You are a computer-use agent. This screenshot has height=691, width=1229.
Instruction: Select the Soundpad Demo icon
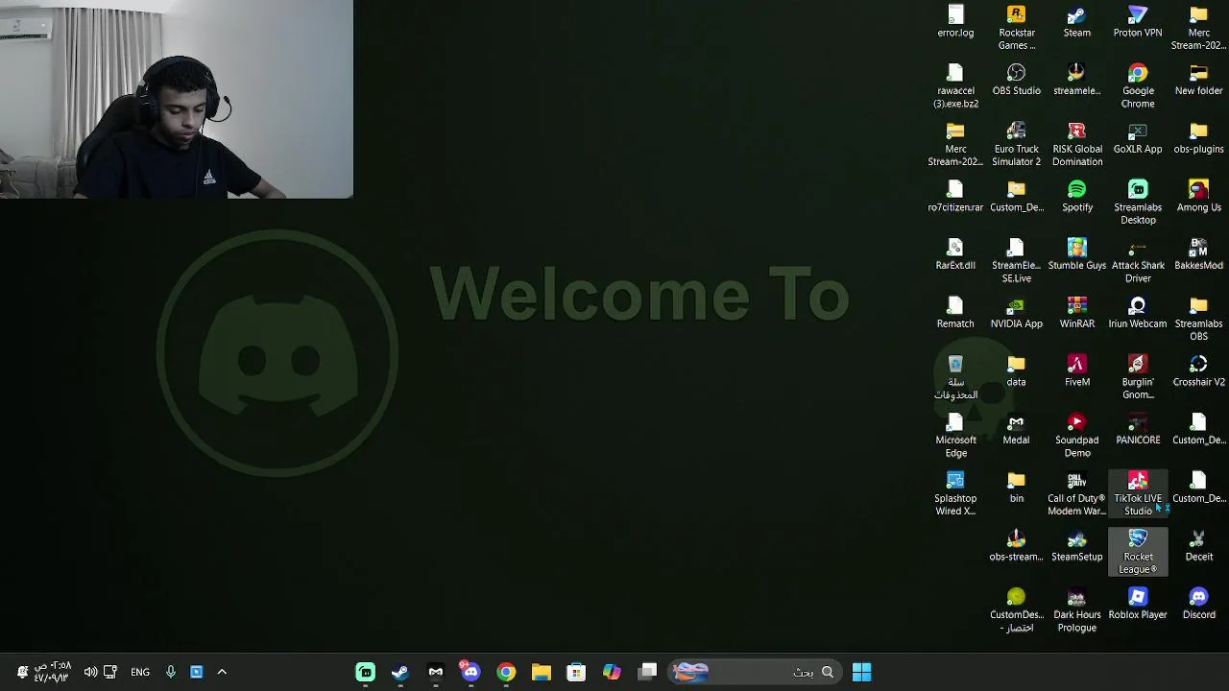click(x=1077, y=436)
